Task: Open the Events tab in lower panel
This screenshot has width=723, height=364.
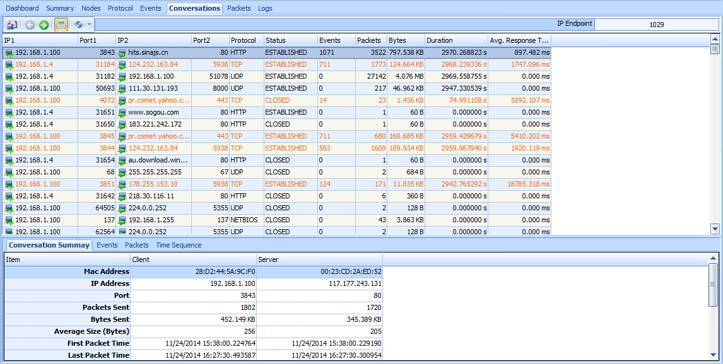Action: click(x=107, y=245)
